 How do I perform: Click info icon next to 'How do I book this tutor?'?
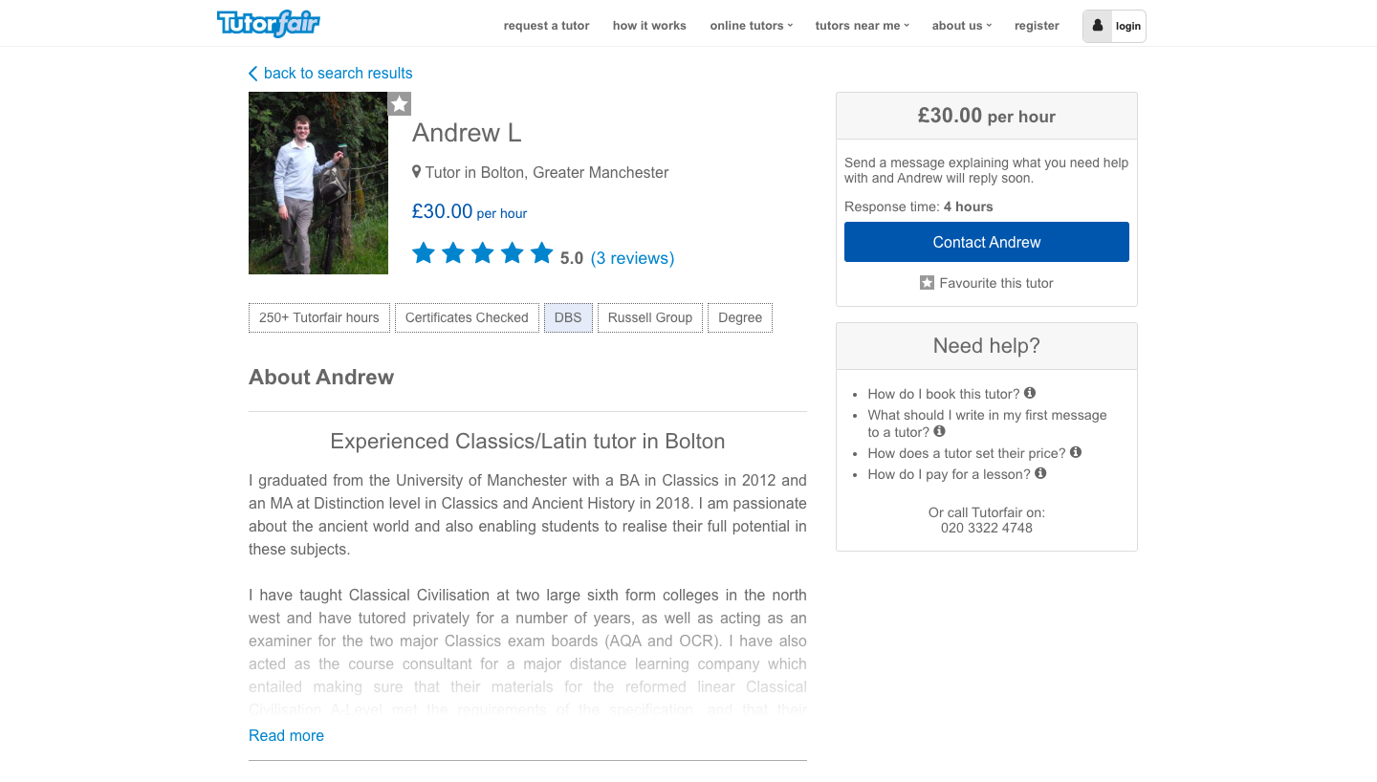tap(1030, 393)
